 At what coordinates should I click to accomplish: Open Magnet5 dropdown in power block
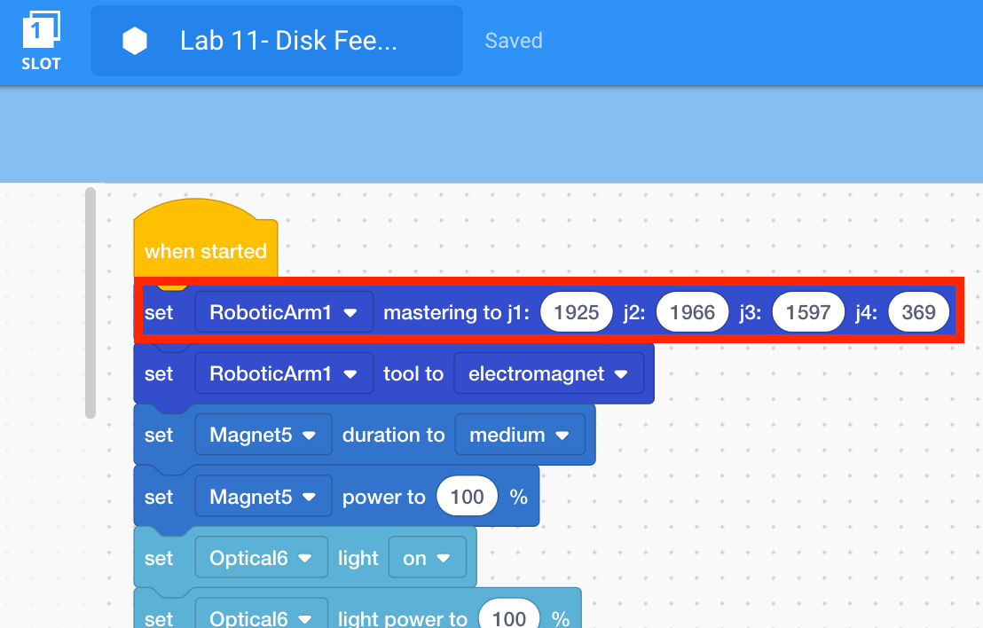point(263,498)
